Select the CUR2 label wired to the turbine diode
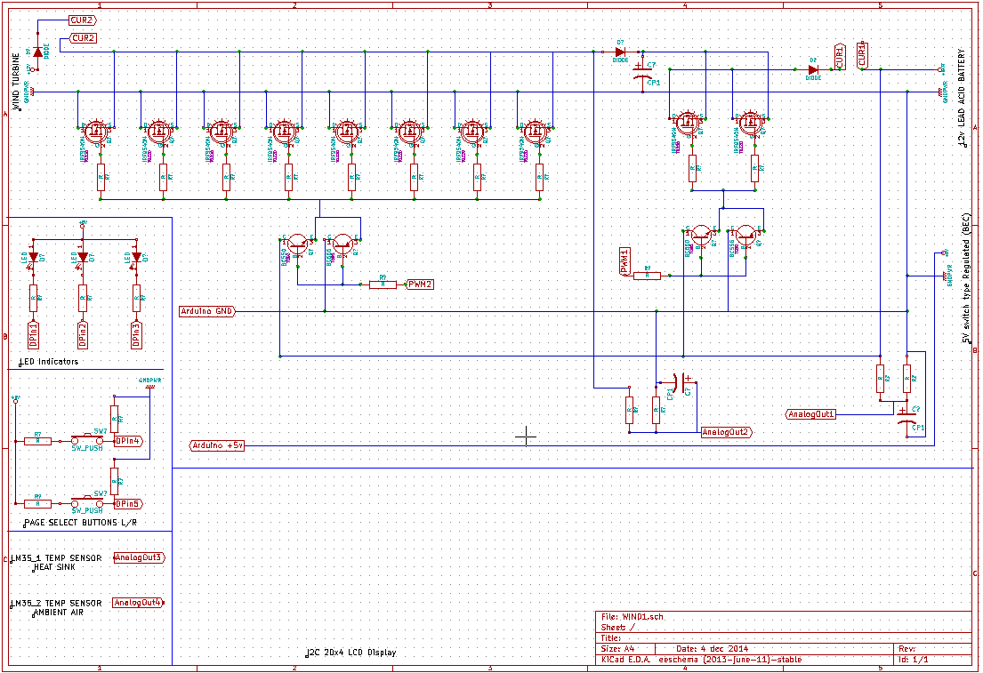Screen dimensions: 983x673 (83, 20)
